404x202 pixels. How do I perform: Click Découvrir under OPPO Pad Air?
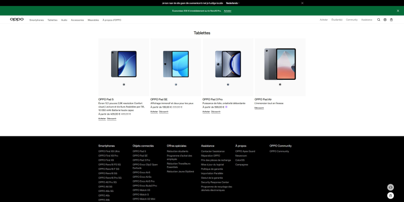259,108
